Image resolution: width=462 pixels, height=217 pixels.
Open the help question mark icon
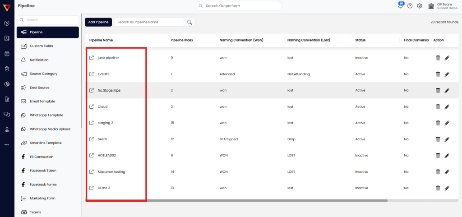pos(410,6)
